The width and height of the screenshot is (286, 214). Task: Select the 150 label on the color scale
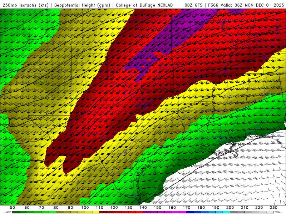click(158, 208)
